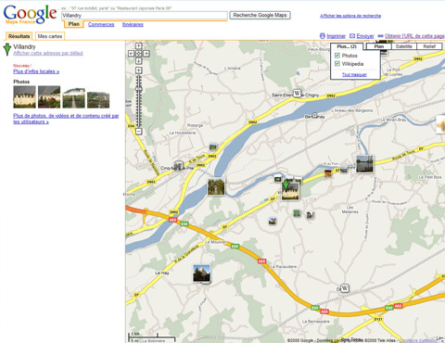Open Afficher les options de recherche
445x343 pixels.
[350, 16]
